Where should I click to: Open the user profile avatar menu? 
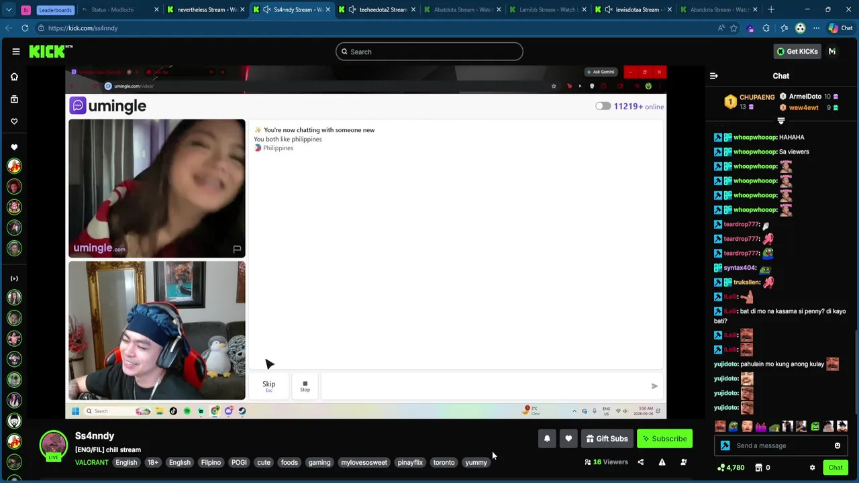coord(832,52)
